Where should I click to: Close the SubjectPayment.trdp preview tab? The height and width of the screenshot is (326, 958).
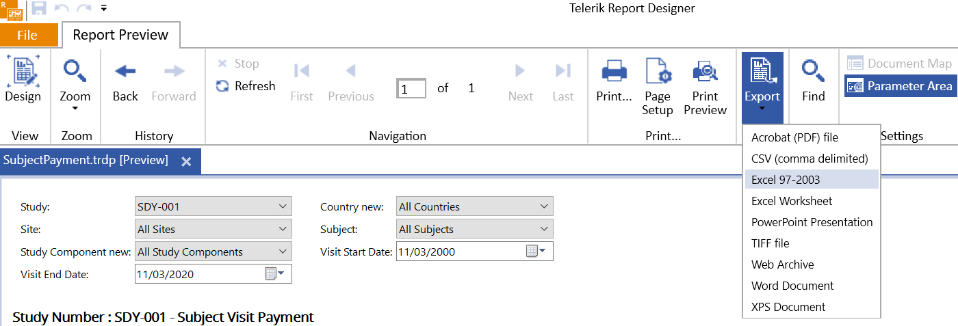(x=186, y=162)
